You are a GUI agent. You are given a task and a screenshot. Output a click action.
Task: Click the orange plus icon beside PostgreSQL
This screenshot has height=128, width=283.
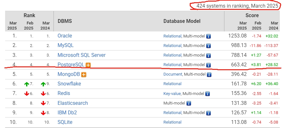(x=88, y=65)
